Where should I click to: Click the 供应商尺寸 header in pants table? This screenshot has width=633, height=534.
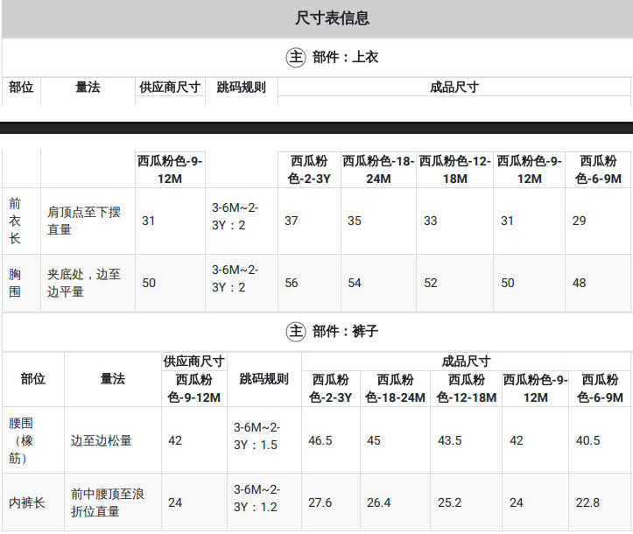click(x=194, y=361)
